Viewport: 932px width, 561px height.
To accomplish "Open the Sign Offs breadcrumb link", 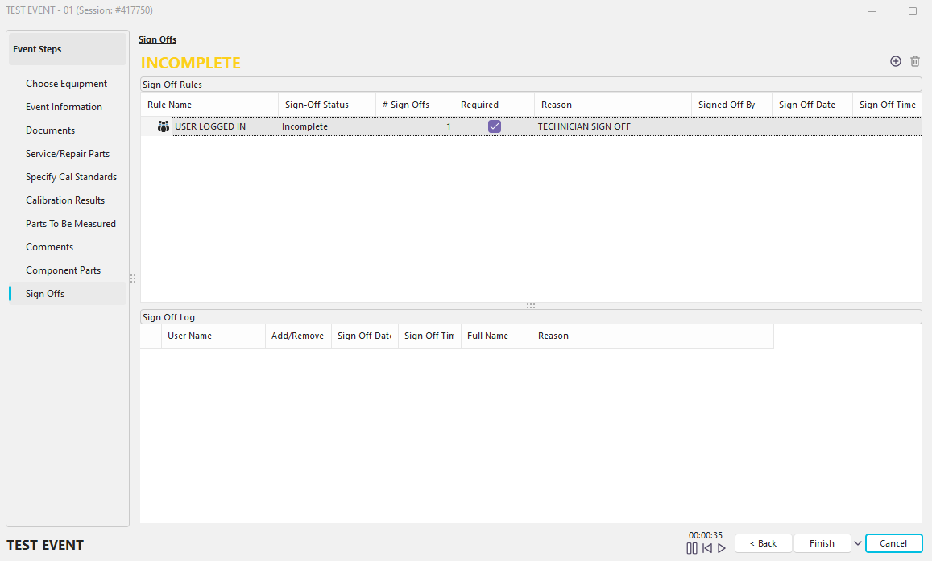I will tap(157, 39).
